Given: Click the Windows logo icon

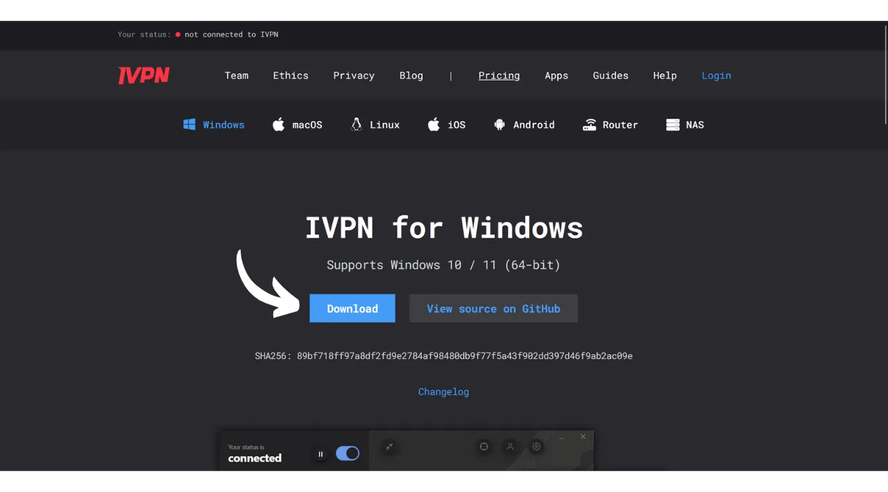Looking at the screenshot, I should (189, 125).
